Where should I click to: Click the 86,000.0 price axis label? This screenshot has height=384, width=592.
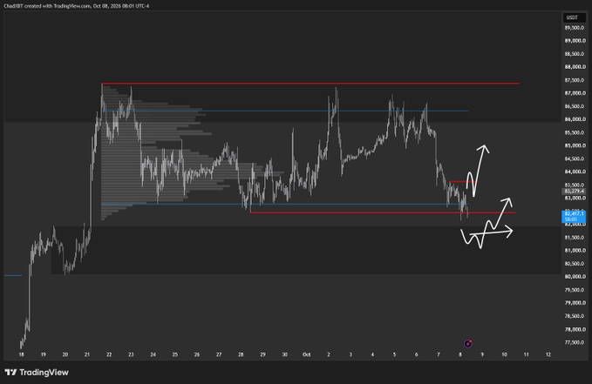(x=575, y=119)
